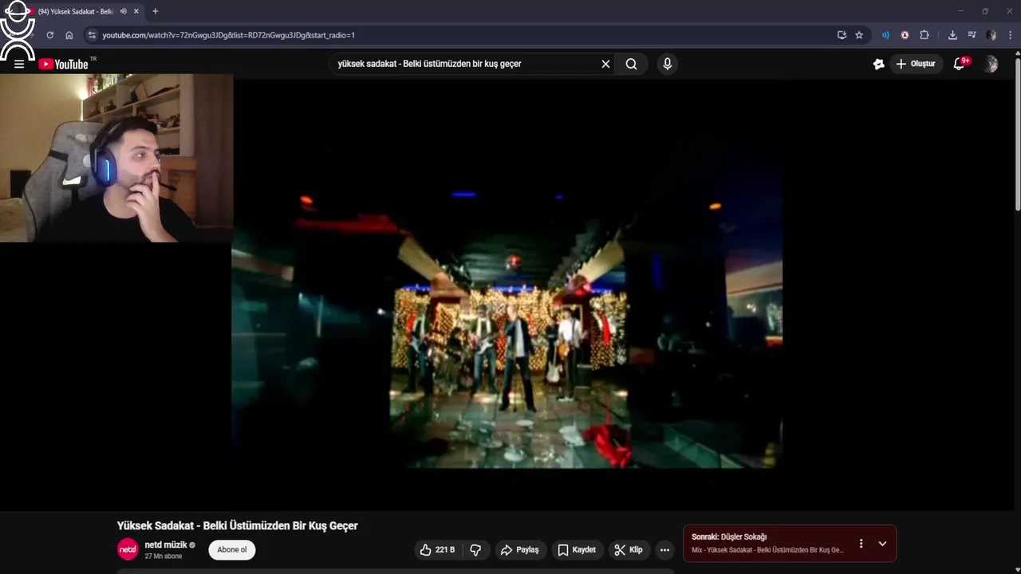Focus the browser address bar URL
Image resolution: width=1021 pixels, height=574 pixels.
(x=228, y=35)
